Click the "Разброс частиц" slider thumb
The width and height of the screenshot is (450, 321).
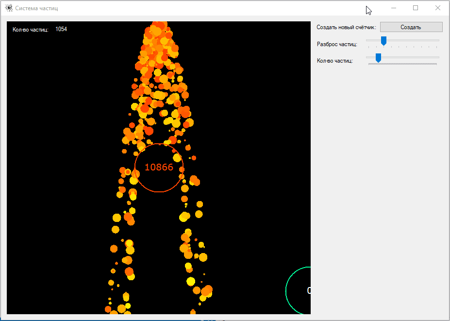383,41
